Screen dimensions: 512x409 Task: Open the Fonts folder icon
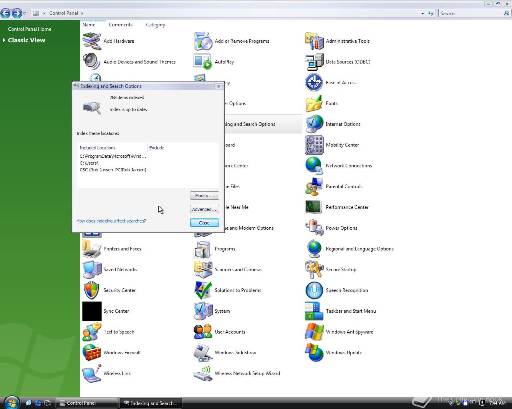pyautogui.click(x=314, y=103)
